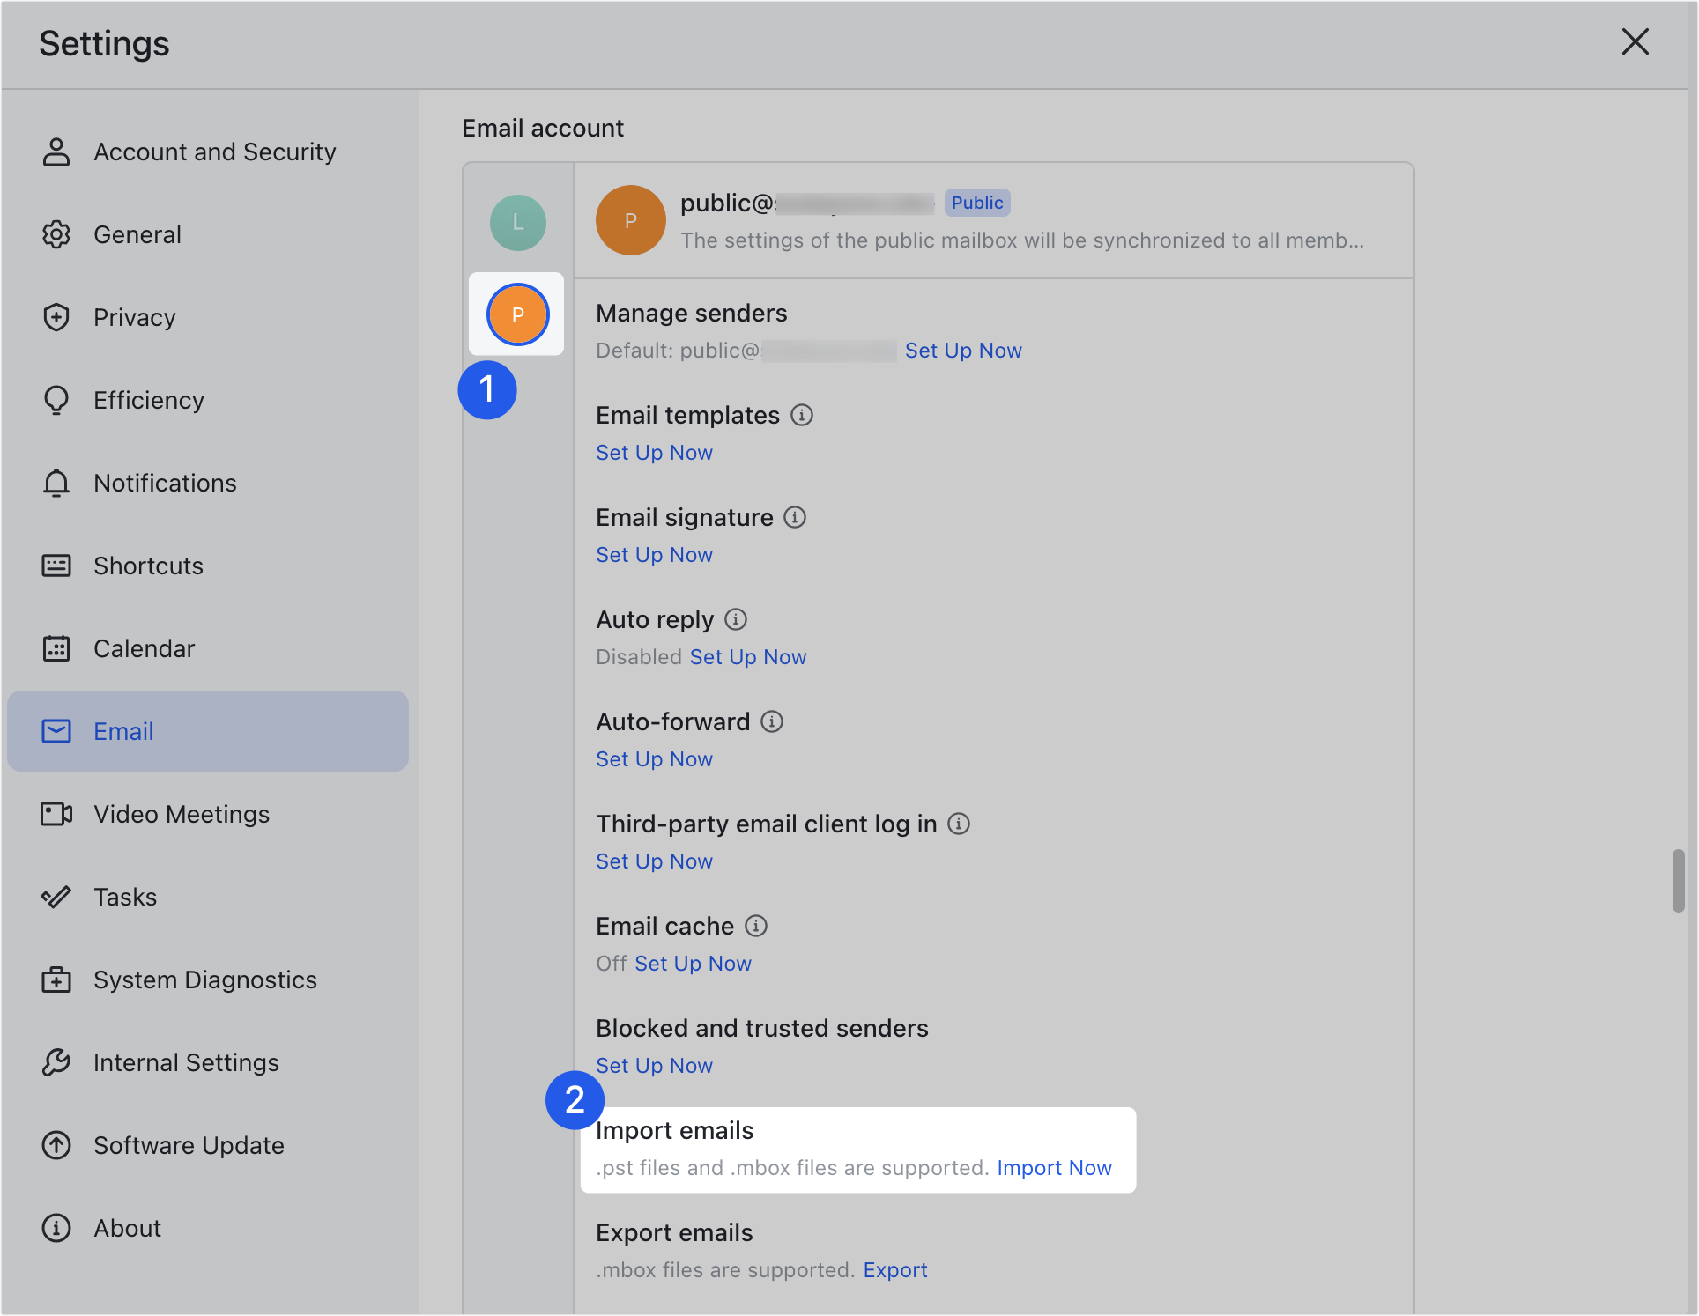The width and height of the screenshot is (1699, 1316).
Task: Click the Video Meetings camera icon
Action: [x=56, y=814]
